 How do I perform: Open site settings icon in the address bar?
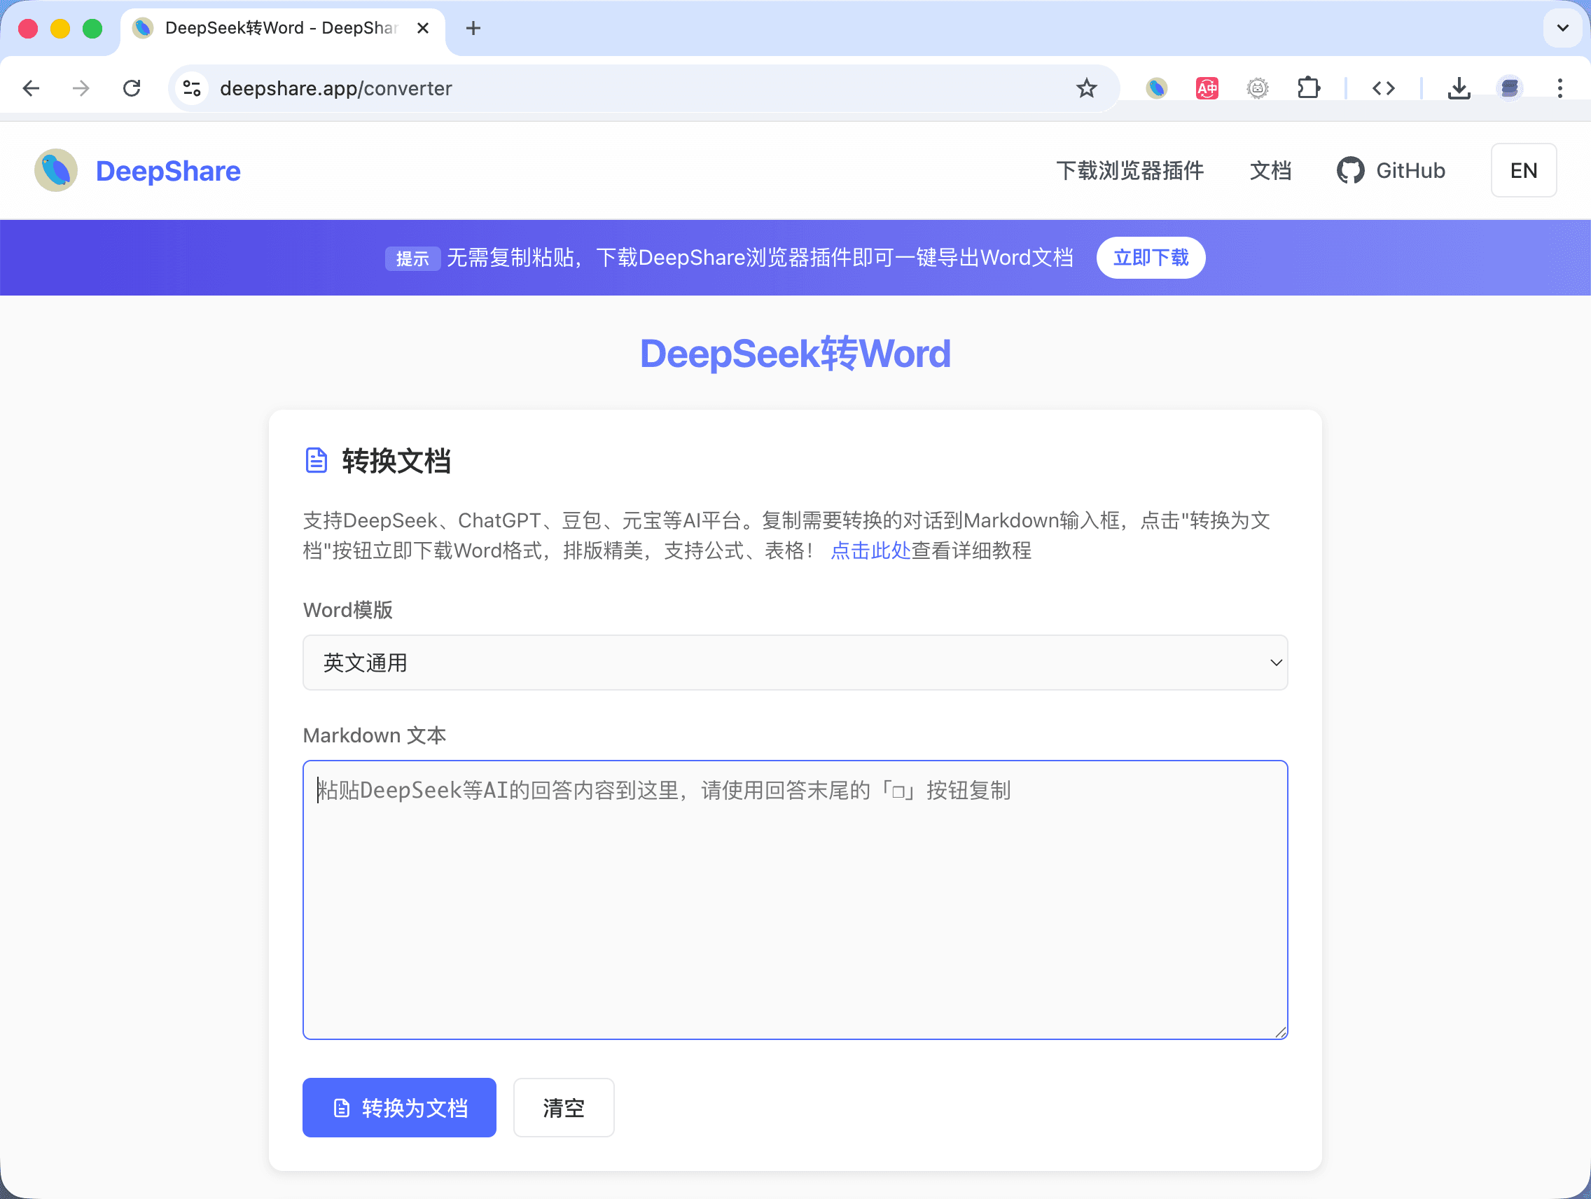coord(190,87)
